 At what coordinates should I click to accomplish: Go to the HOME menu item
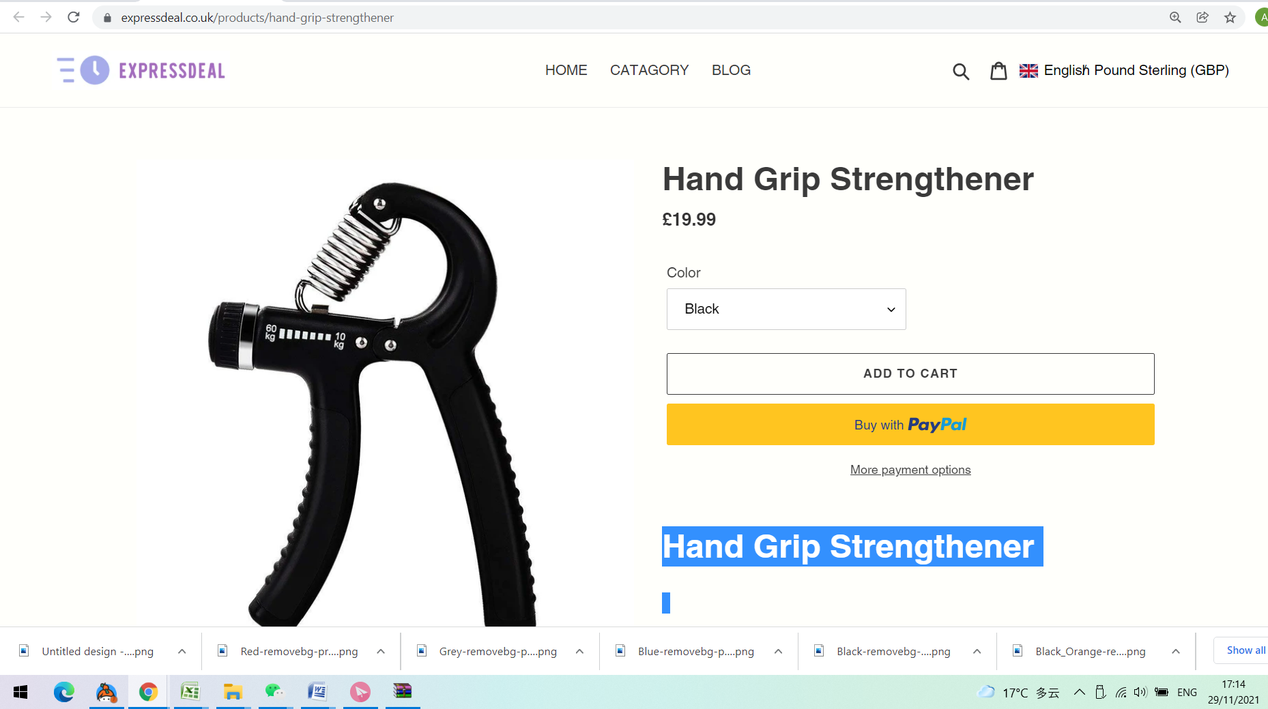pyautogui.click(x=566, y=70)
